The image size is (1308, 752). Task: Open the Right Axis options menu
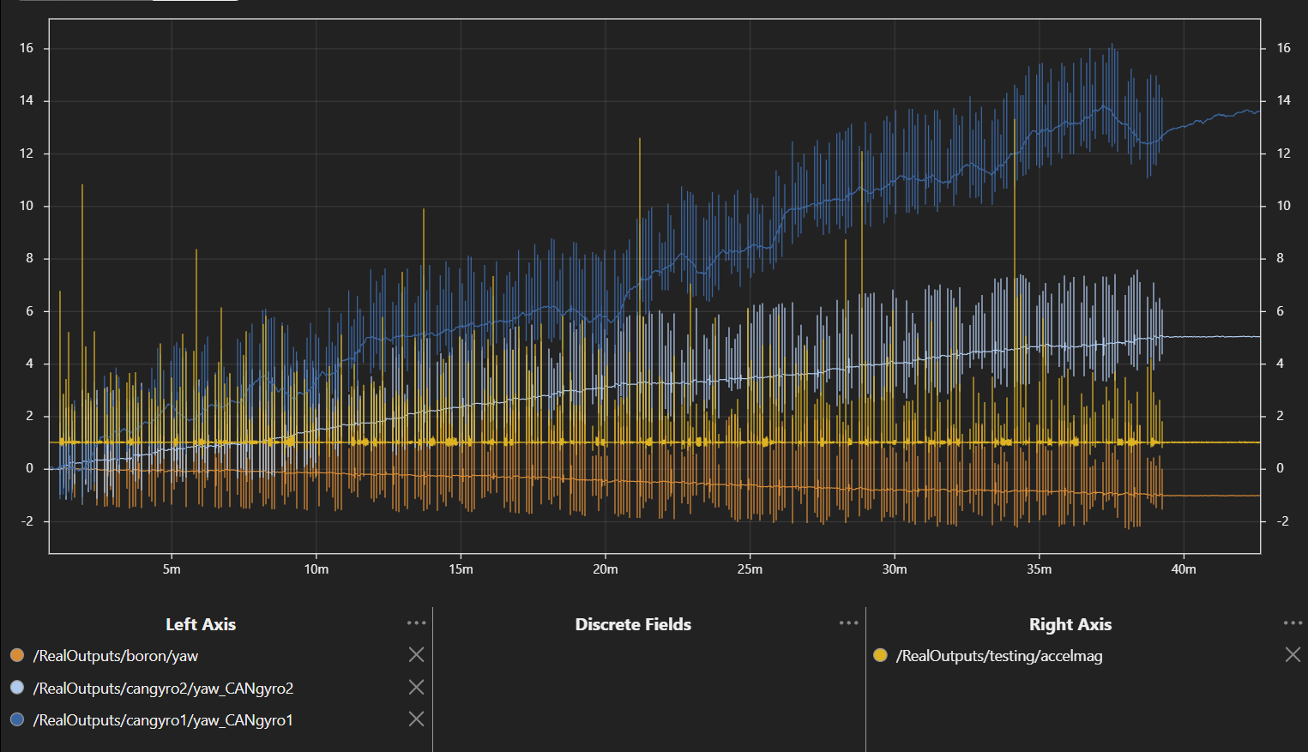(x=1293, y=623)
